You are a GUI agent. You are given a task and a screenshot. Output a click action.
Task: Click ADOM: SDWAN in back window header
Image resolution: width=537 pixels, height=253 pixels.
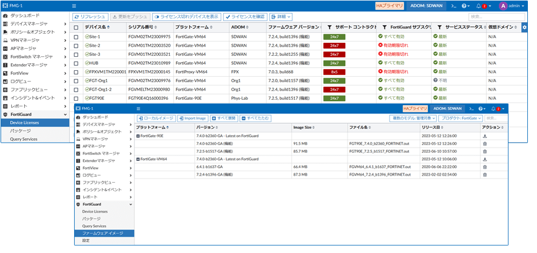pos(426,6)
